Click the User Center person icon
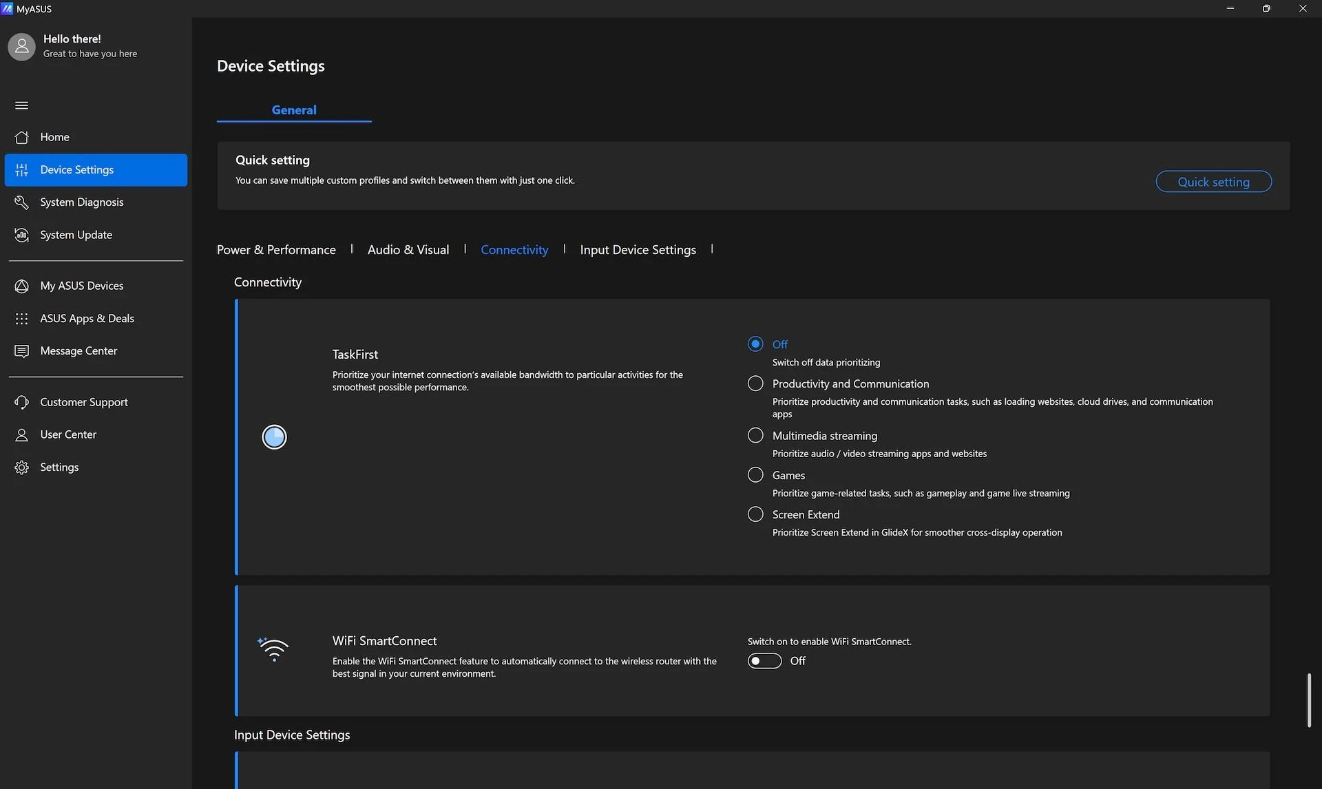The height and width of the screenshot is (789, 1322). [21, 434]
